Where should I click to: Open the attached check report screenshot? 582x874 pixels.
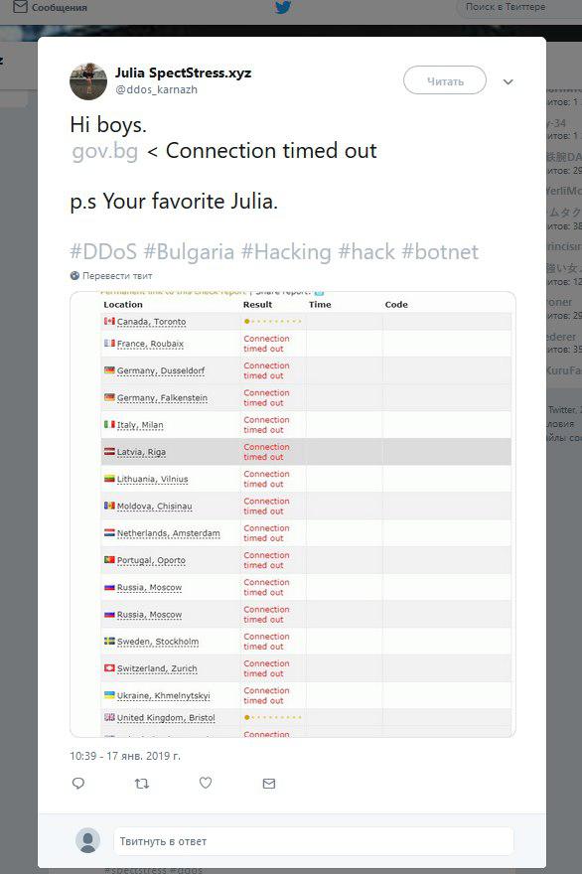click(293, 513)
